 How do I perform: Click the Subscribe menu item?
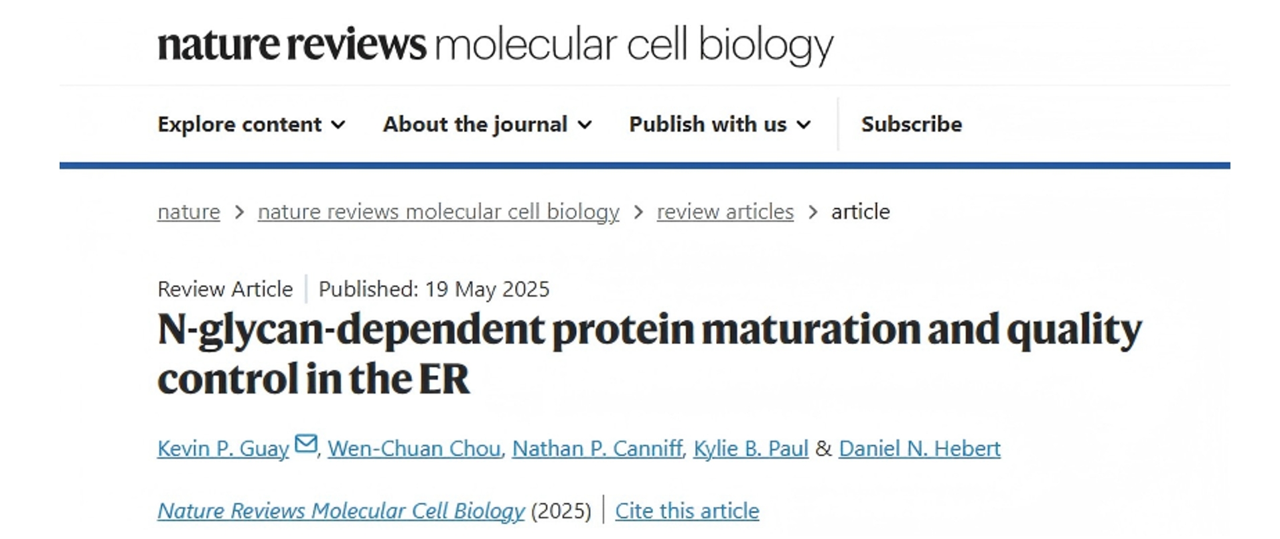click(x=911, y=125)
